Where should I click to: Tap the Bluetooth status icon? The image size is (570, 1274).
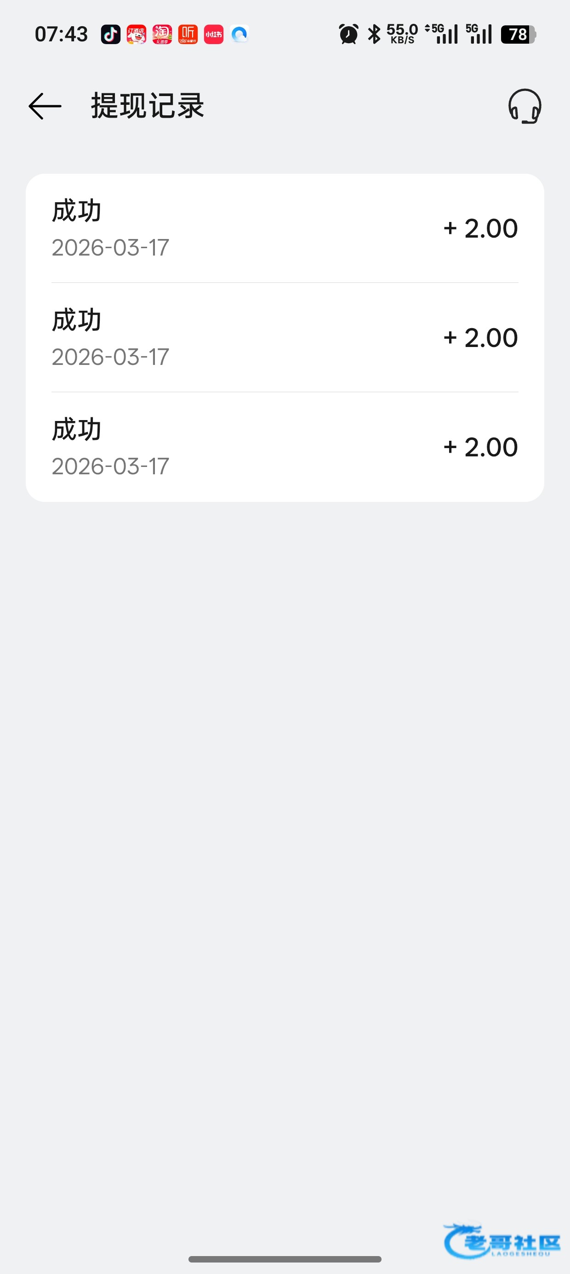coord(374,34)
